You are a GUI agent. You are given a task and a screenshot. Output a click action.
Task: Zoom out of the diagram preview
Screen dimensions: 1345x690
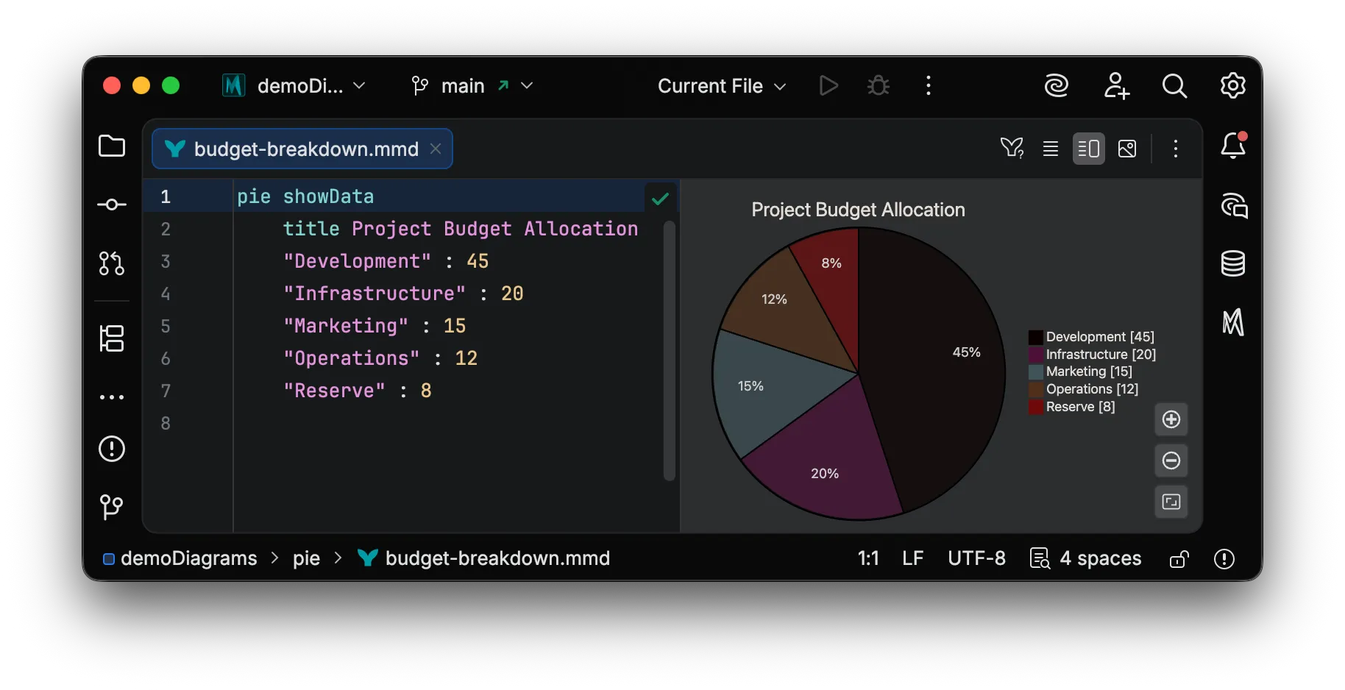pyautogui.click(x=1171, y=460)
